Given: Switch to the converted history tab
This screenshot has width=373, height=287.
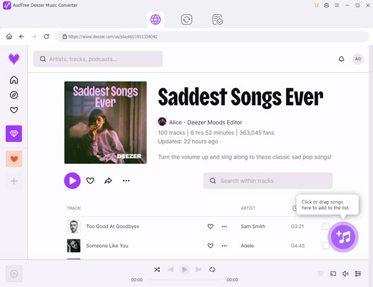Looking at the screenshot, I should (218, 19).
